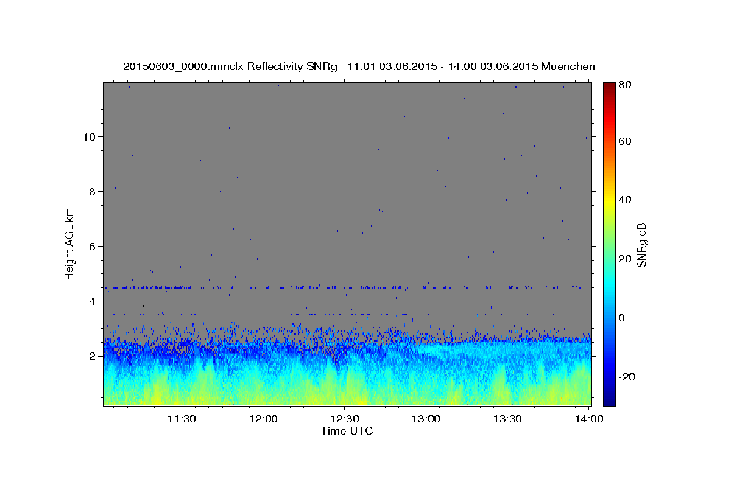The height and width of the screenshot is (487, 731).
Task: Click the '14:00' time axis label
Action: click(589, 419)
